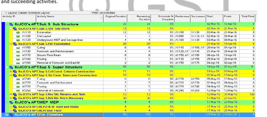Click the Start column header
Viewport: 267px width, 117px height.
(x=214, y=18)
